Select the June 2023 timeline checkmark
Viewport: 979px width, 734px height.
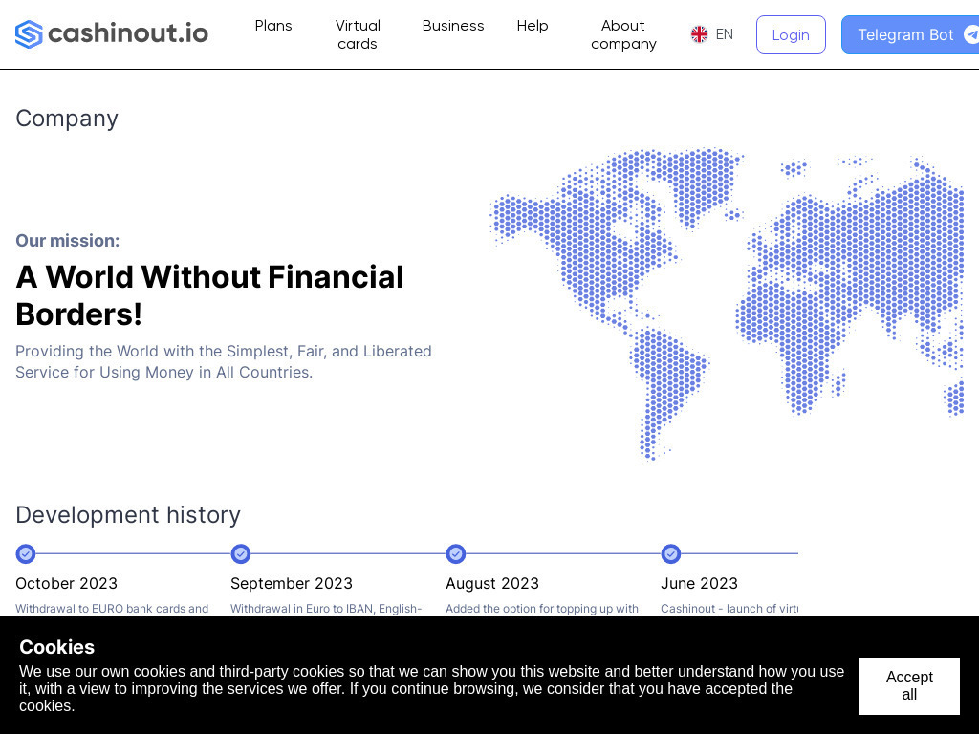[x=671, y=554]
